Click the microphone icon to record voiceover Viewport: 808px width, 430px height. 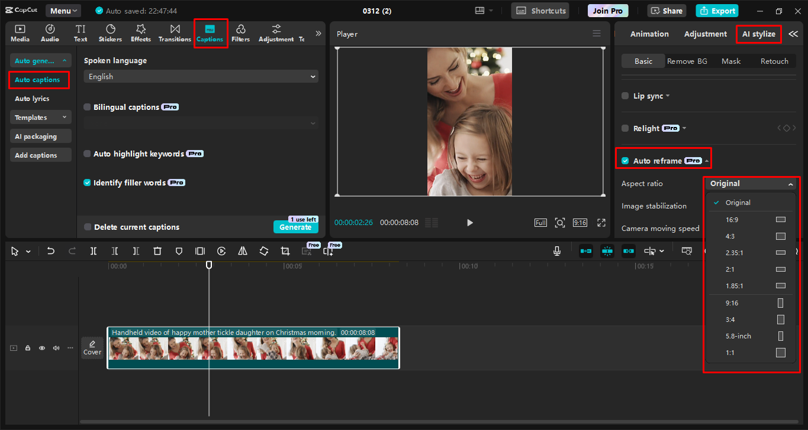[556, 250]
